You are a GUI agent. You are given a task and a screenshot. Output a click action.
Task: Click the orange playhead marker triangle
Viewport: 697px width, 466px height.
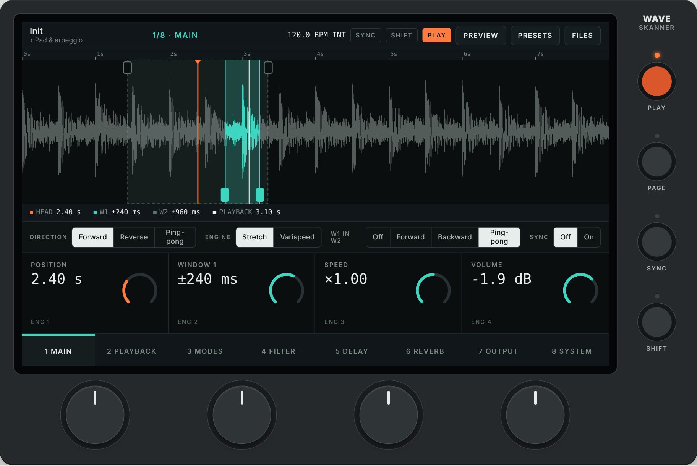(198, 61)
